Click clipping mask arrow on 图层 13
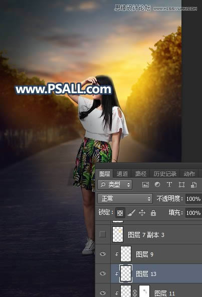Image resolution: width=202 pixels, height=297 pixels. pyautogui.click(x=116, y=273)
